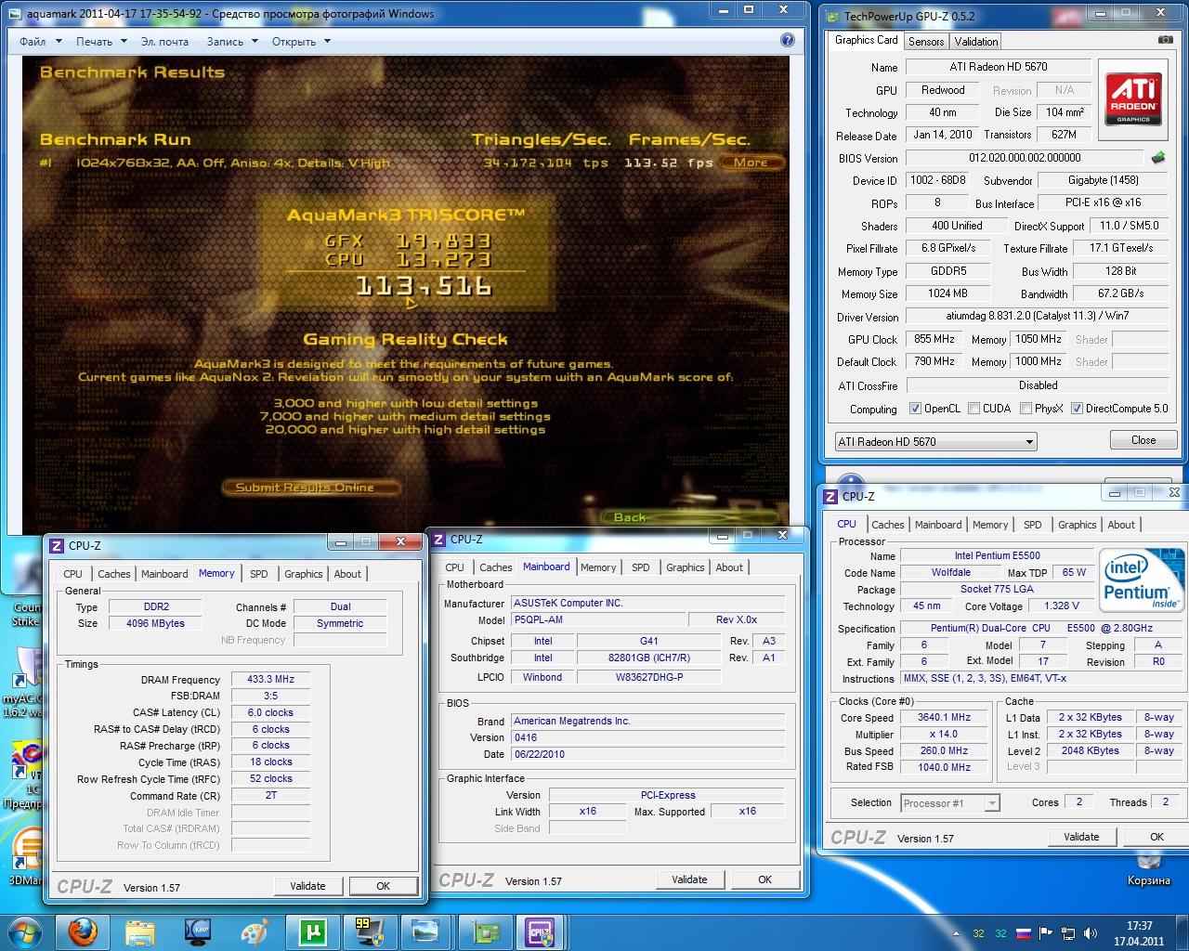
Task: Switch to GPU-Z taskbar icon
Action: (x=483, y=931)
